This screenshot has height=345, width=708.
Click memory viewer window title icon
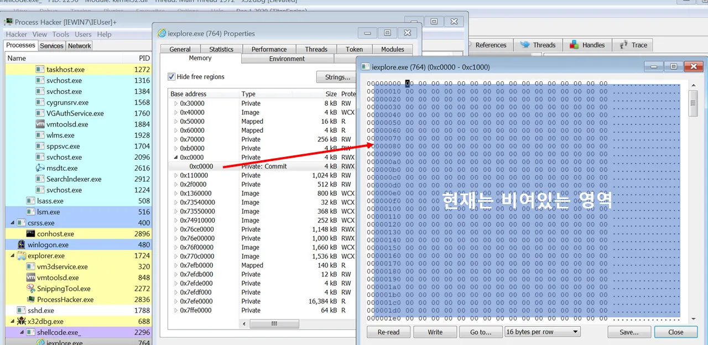pos(365,67)
